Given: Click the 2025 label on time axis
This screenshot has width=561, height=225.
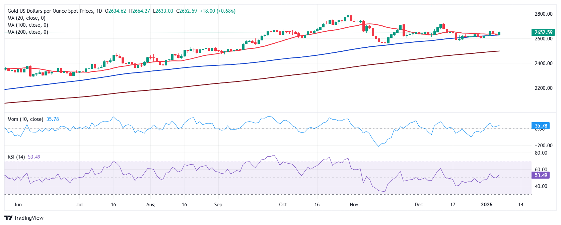Looking at the screenshot, I should pyautogui.click(x=487, y=205).
